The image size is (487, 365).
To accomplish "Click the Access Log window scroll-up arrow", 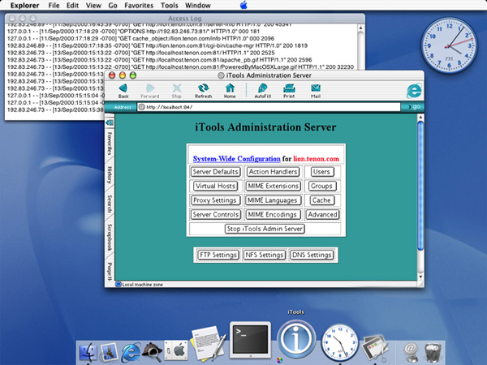I will 360,28.
